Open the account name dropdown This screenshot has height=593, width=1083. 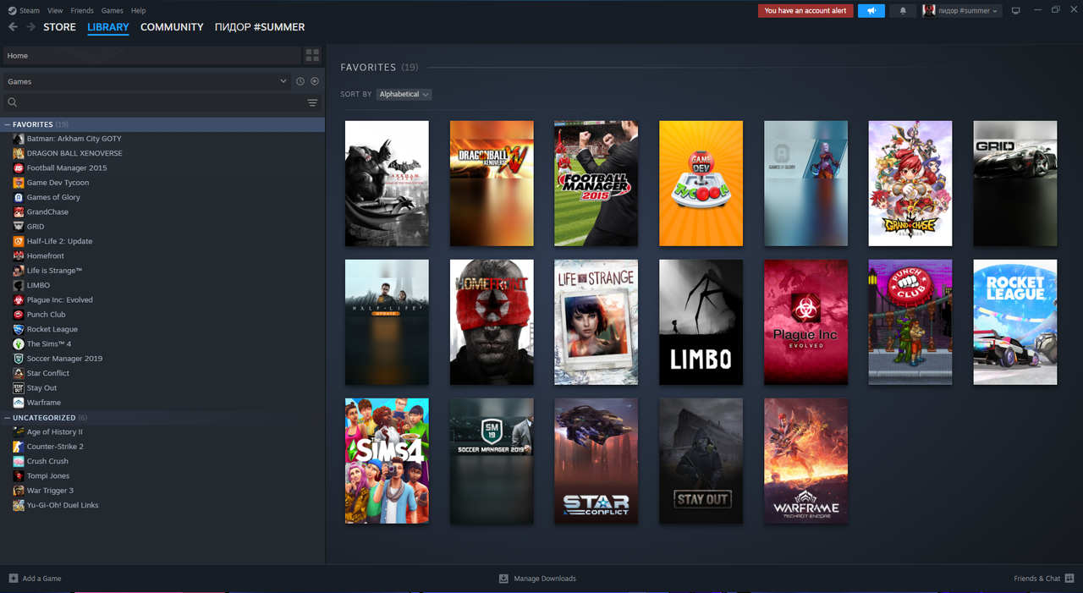[962, 11]
